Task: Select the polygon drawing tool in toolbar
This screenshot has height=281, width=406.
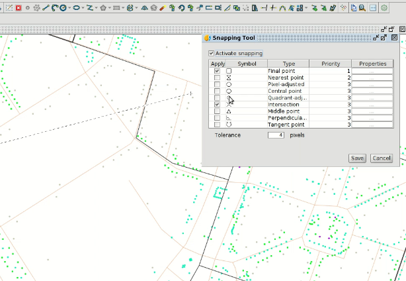Action: pos(103,8)
